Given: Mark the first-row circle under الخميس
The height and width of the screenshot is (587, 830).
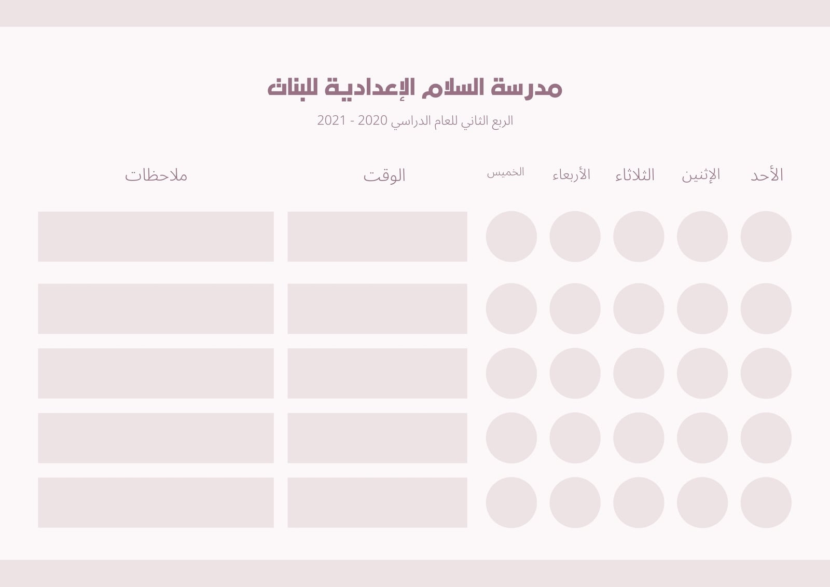Looking at the screenshot, I should pyautogui.click(x=511, y=236).
